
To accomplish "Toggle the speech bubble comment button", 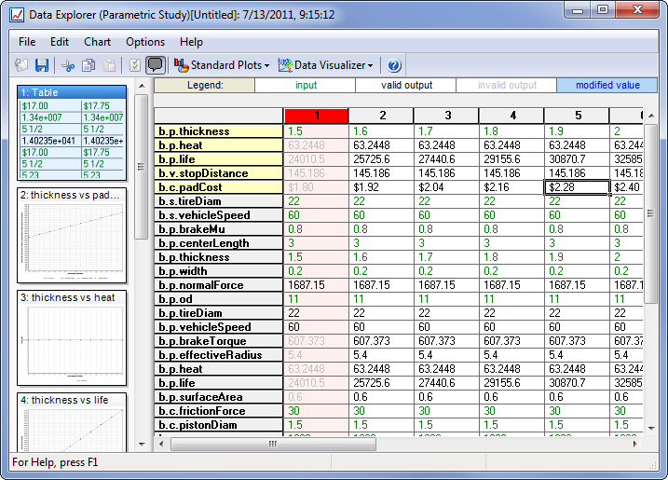I will point(156,65).
